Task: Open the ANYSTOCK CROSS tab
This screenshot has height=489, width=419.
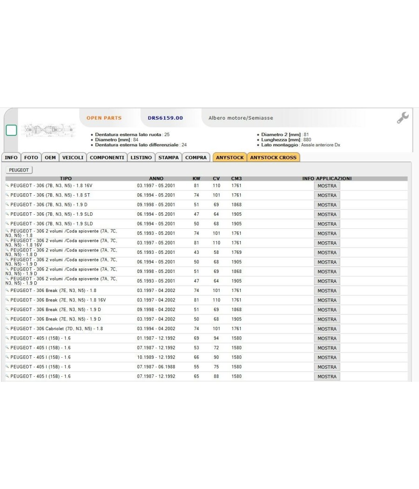Action: [x=273, y=157]
